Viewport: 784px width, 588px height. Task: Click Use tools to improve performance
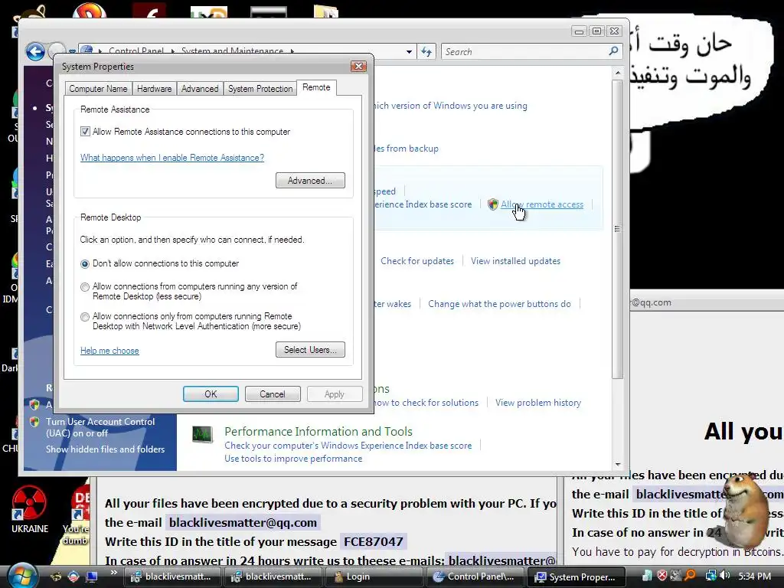pos(293,459)
